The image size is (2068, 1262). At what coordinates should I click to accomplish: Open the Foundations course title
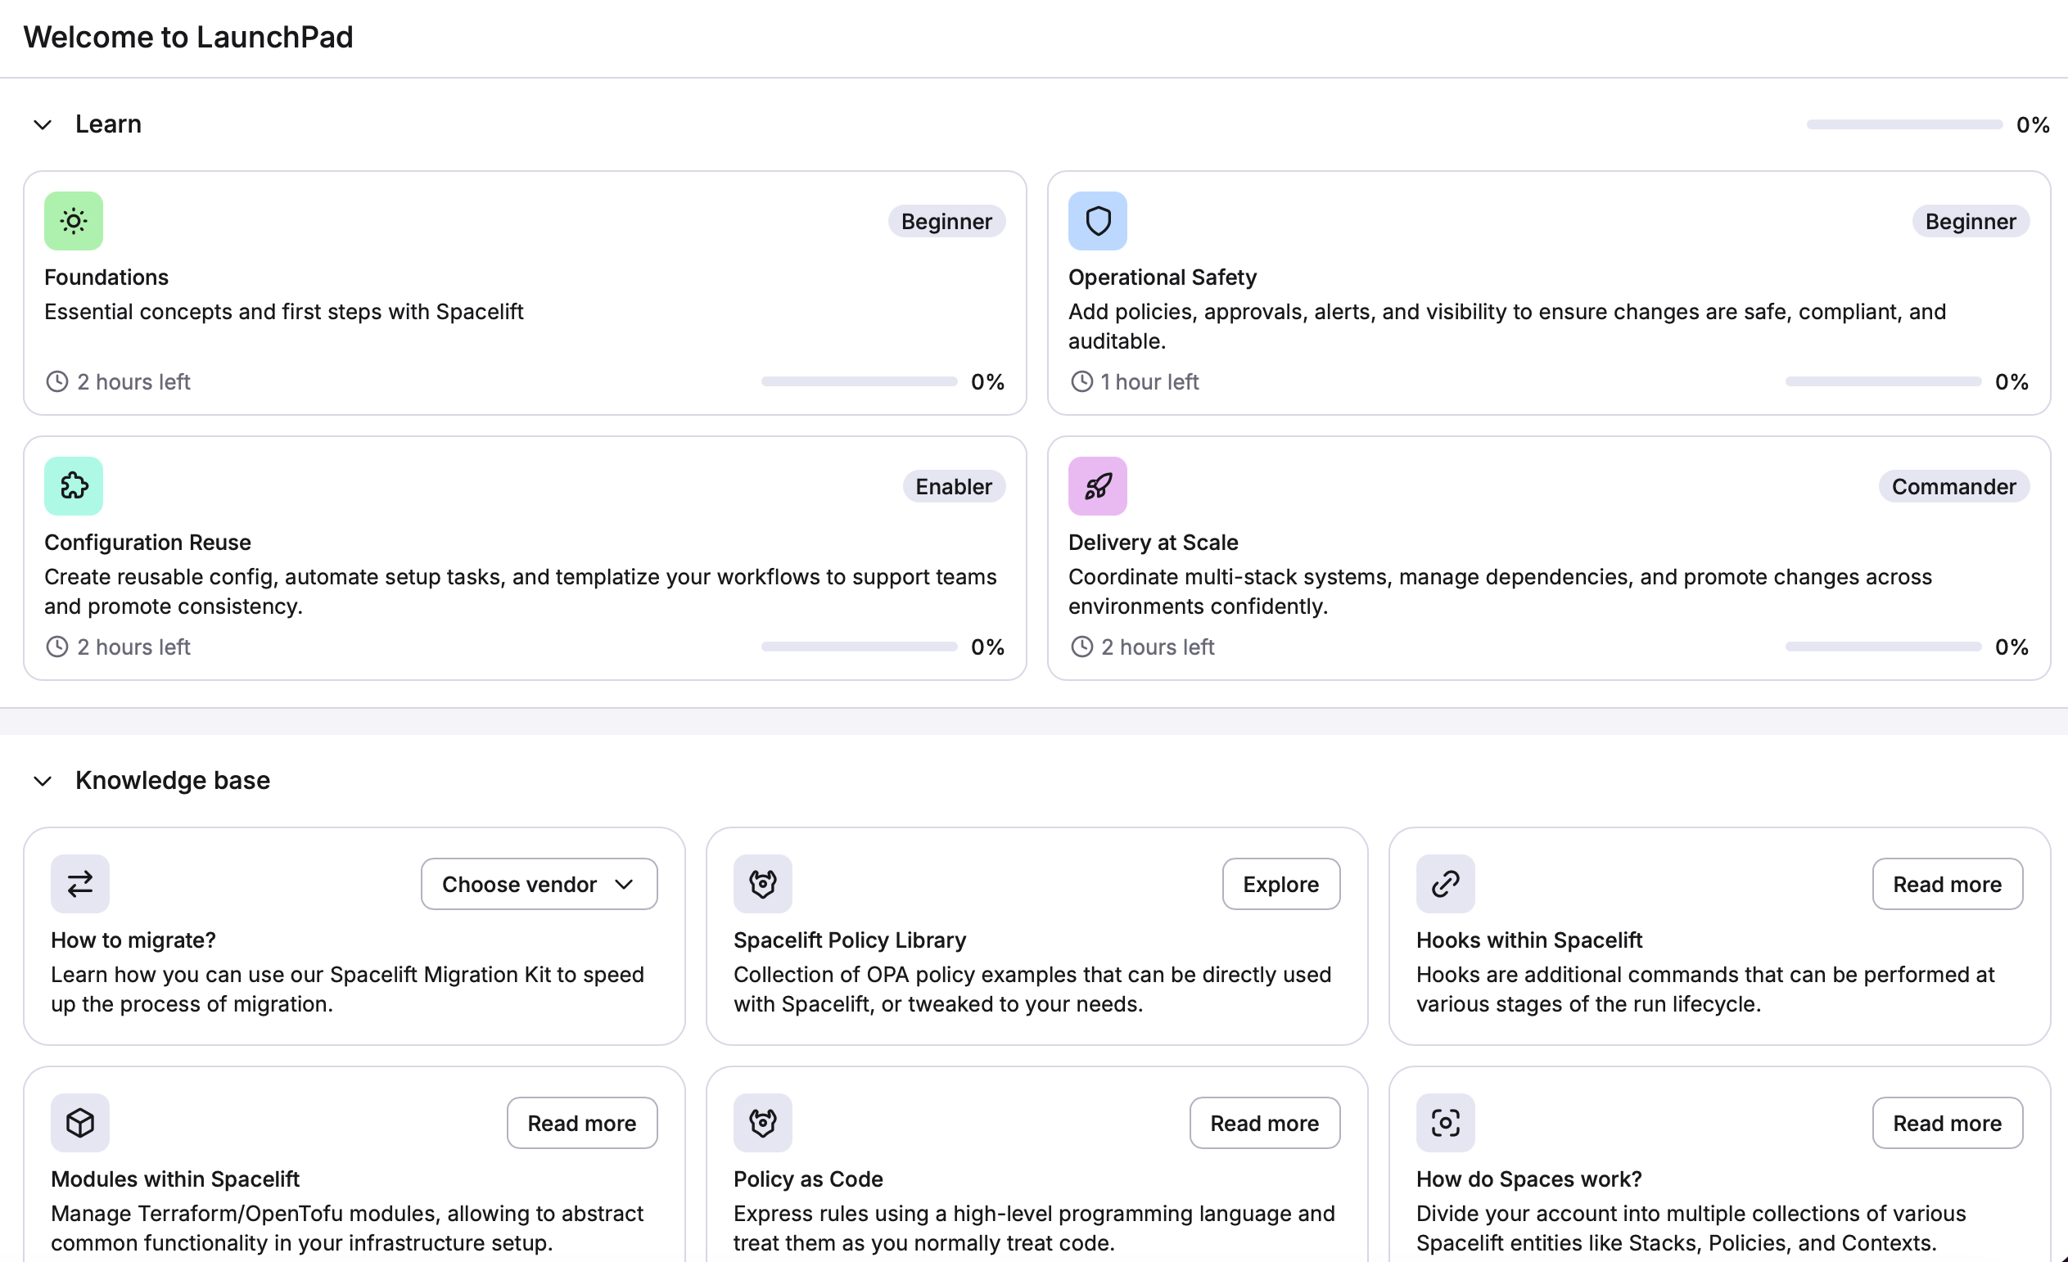pos(106,277)
